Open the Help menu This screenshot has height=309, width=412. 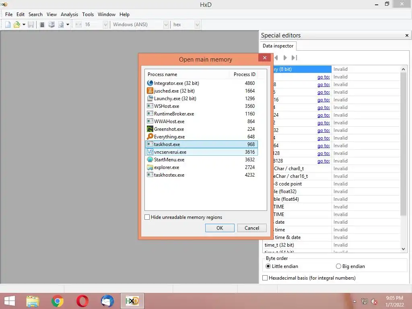(124, 14)
